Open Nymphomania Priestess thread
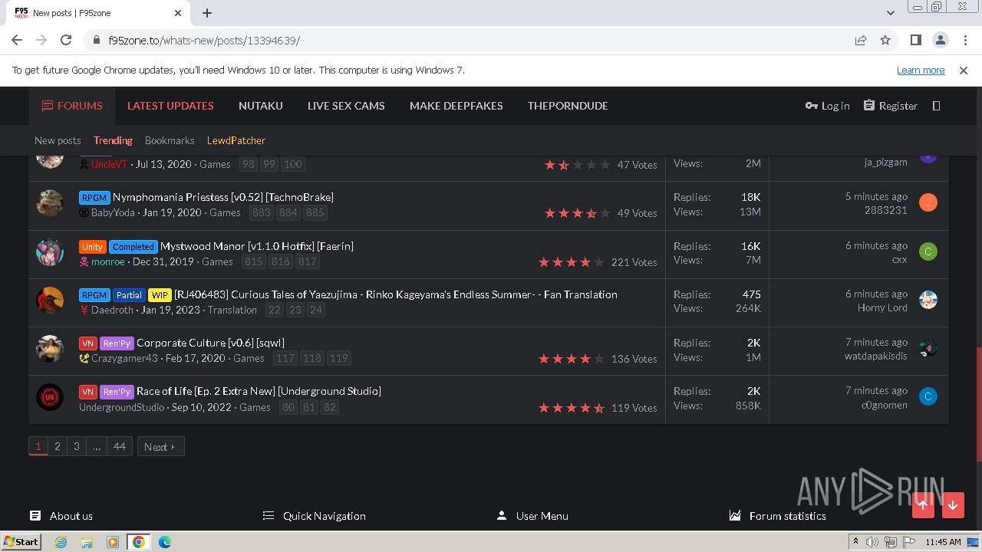Viewport: 982px width, 552px height. (x=222, y=197)
